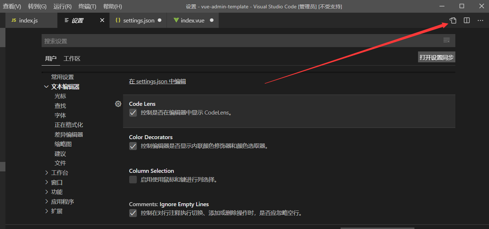
Task: Open the 在 settings.json 中编辑 link
Action: coord(157,81)
